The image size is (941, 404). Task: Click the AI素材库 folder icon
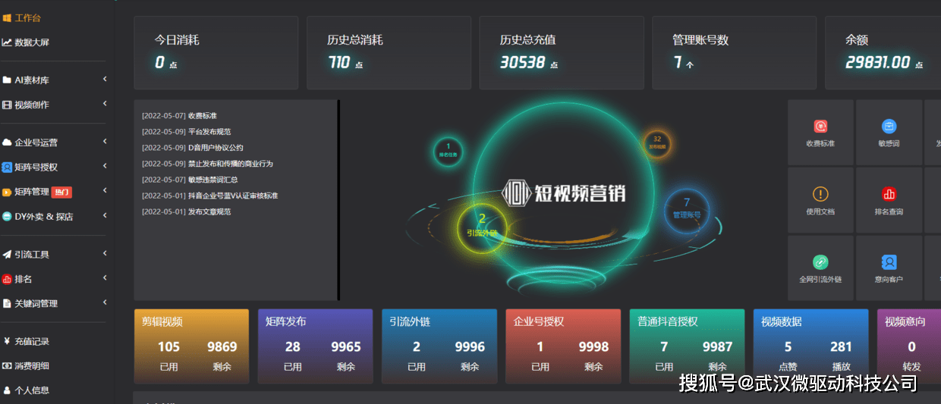(7, 80)
